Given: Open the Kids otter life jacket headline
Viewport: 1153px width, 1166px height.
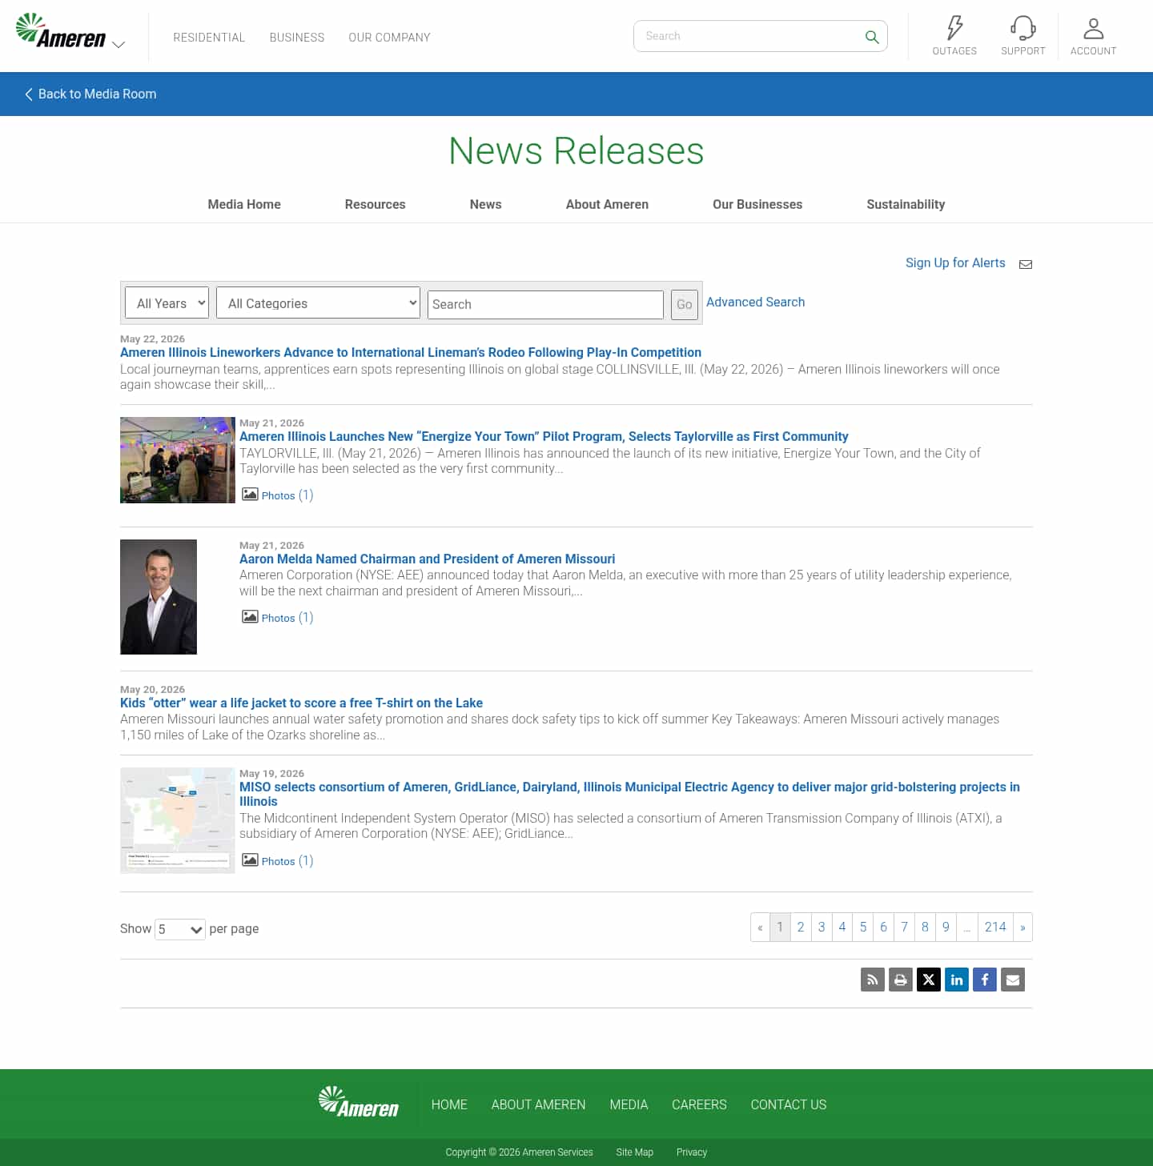Looking at the screenshot, I should [301, 703].
